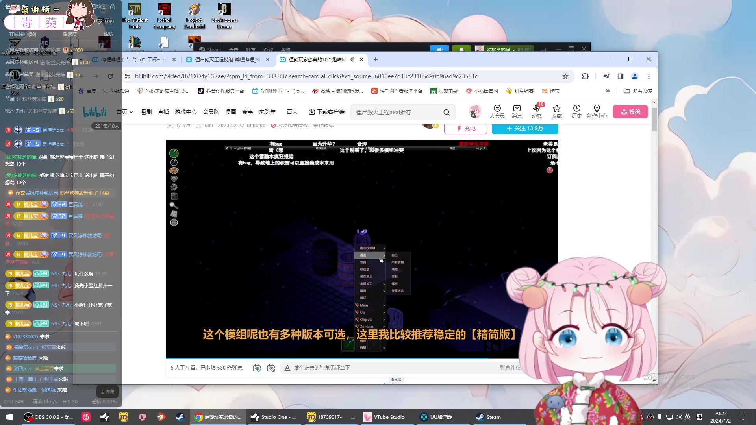Open 漫画 in the Bilibili nav

tap(230, 112)
